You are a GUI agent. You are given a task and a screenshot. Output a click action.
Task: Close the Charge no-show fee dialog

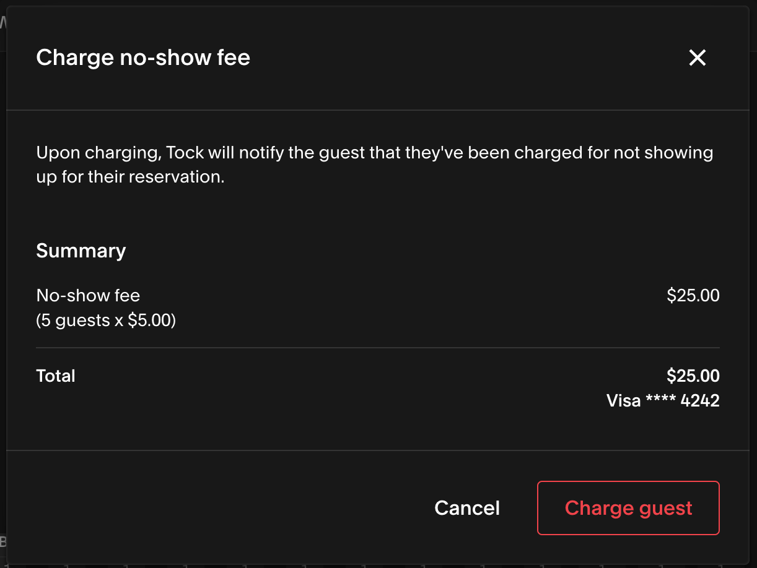tap(698, 58)
